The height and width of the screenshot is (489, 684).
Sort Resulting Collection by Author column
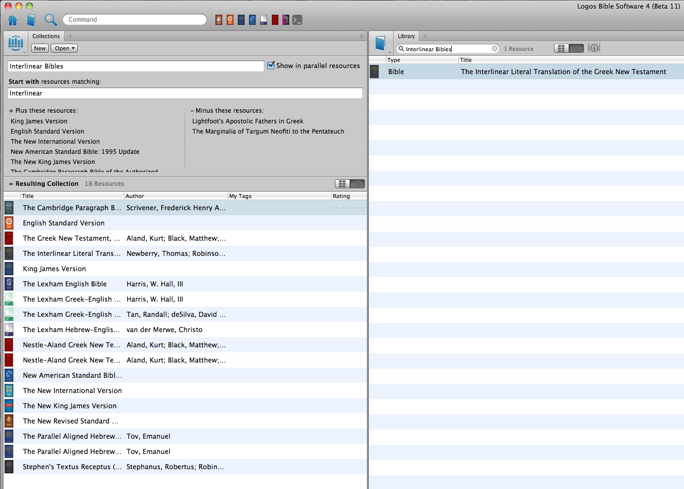(x=176, y=196)
